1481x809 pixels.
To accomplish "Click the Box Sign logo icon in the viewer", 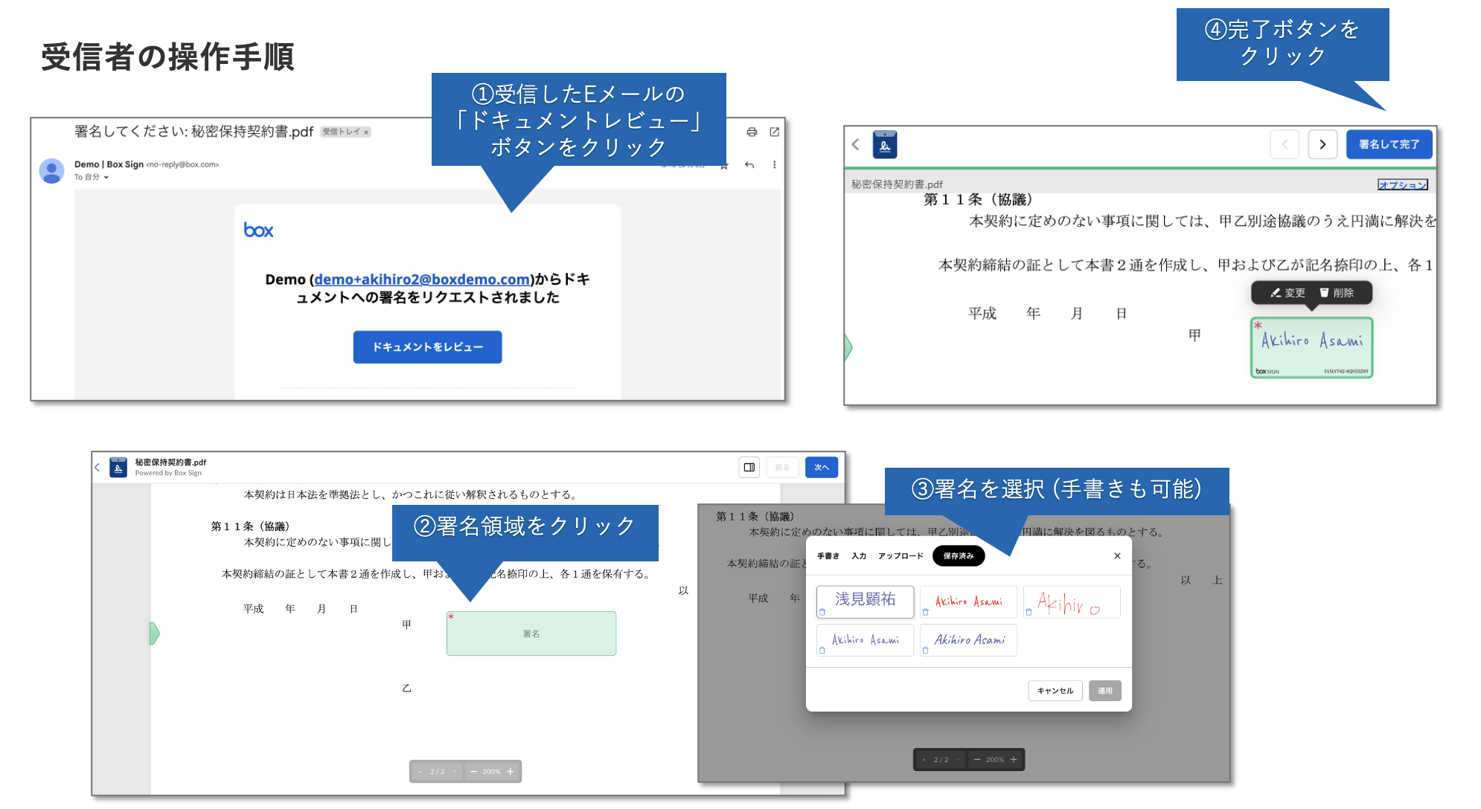I will pos(886,144).
